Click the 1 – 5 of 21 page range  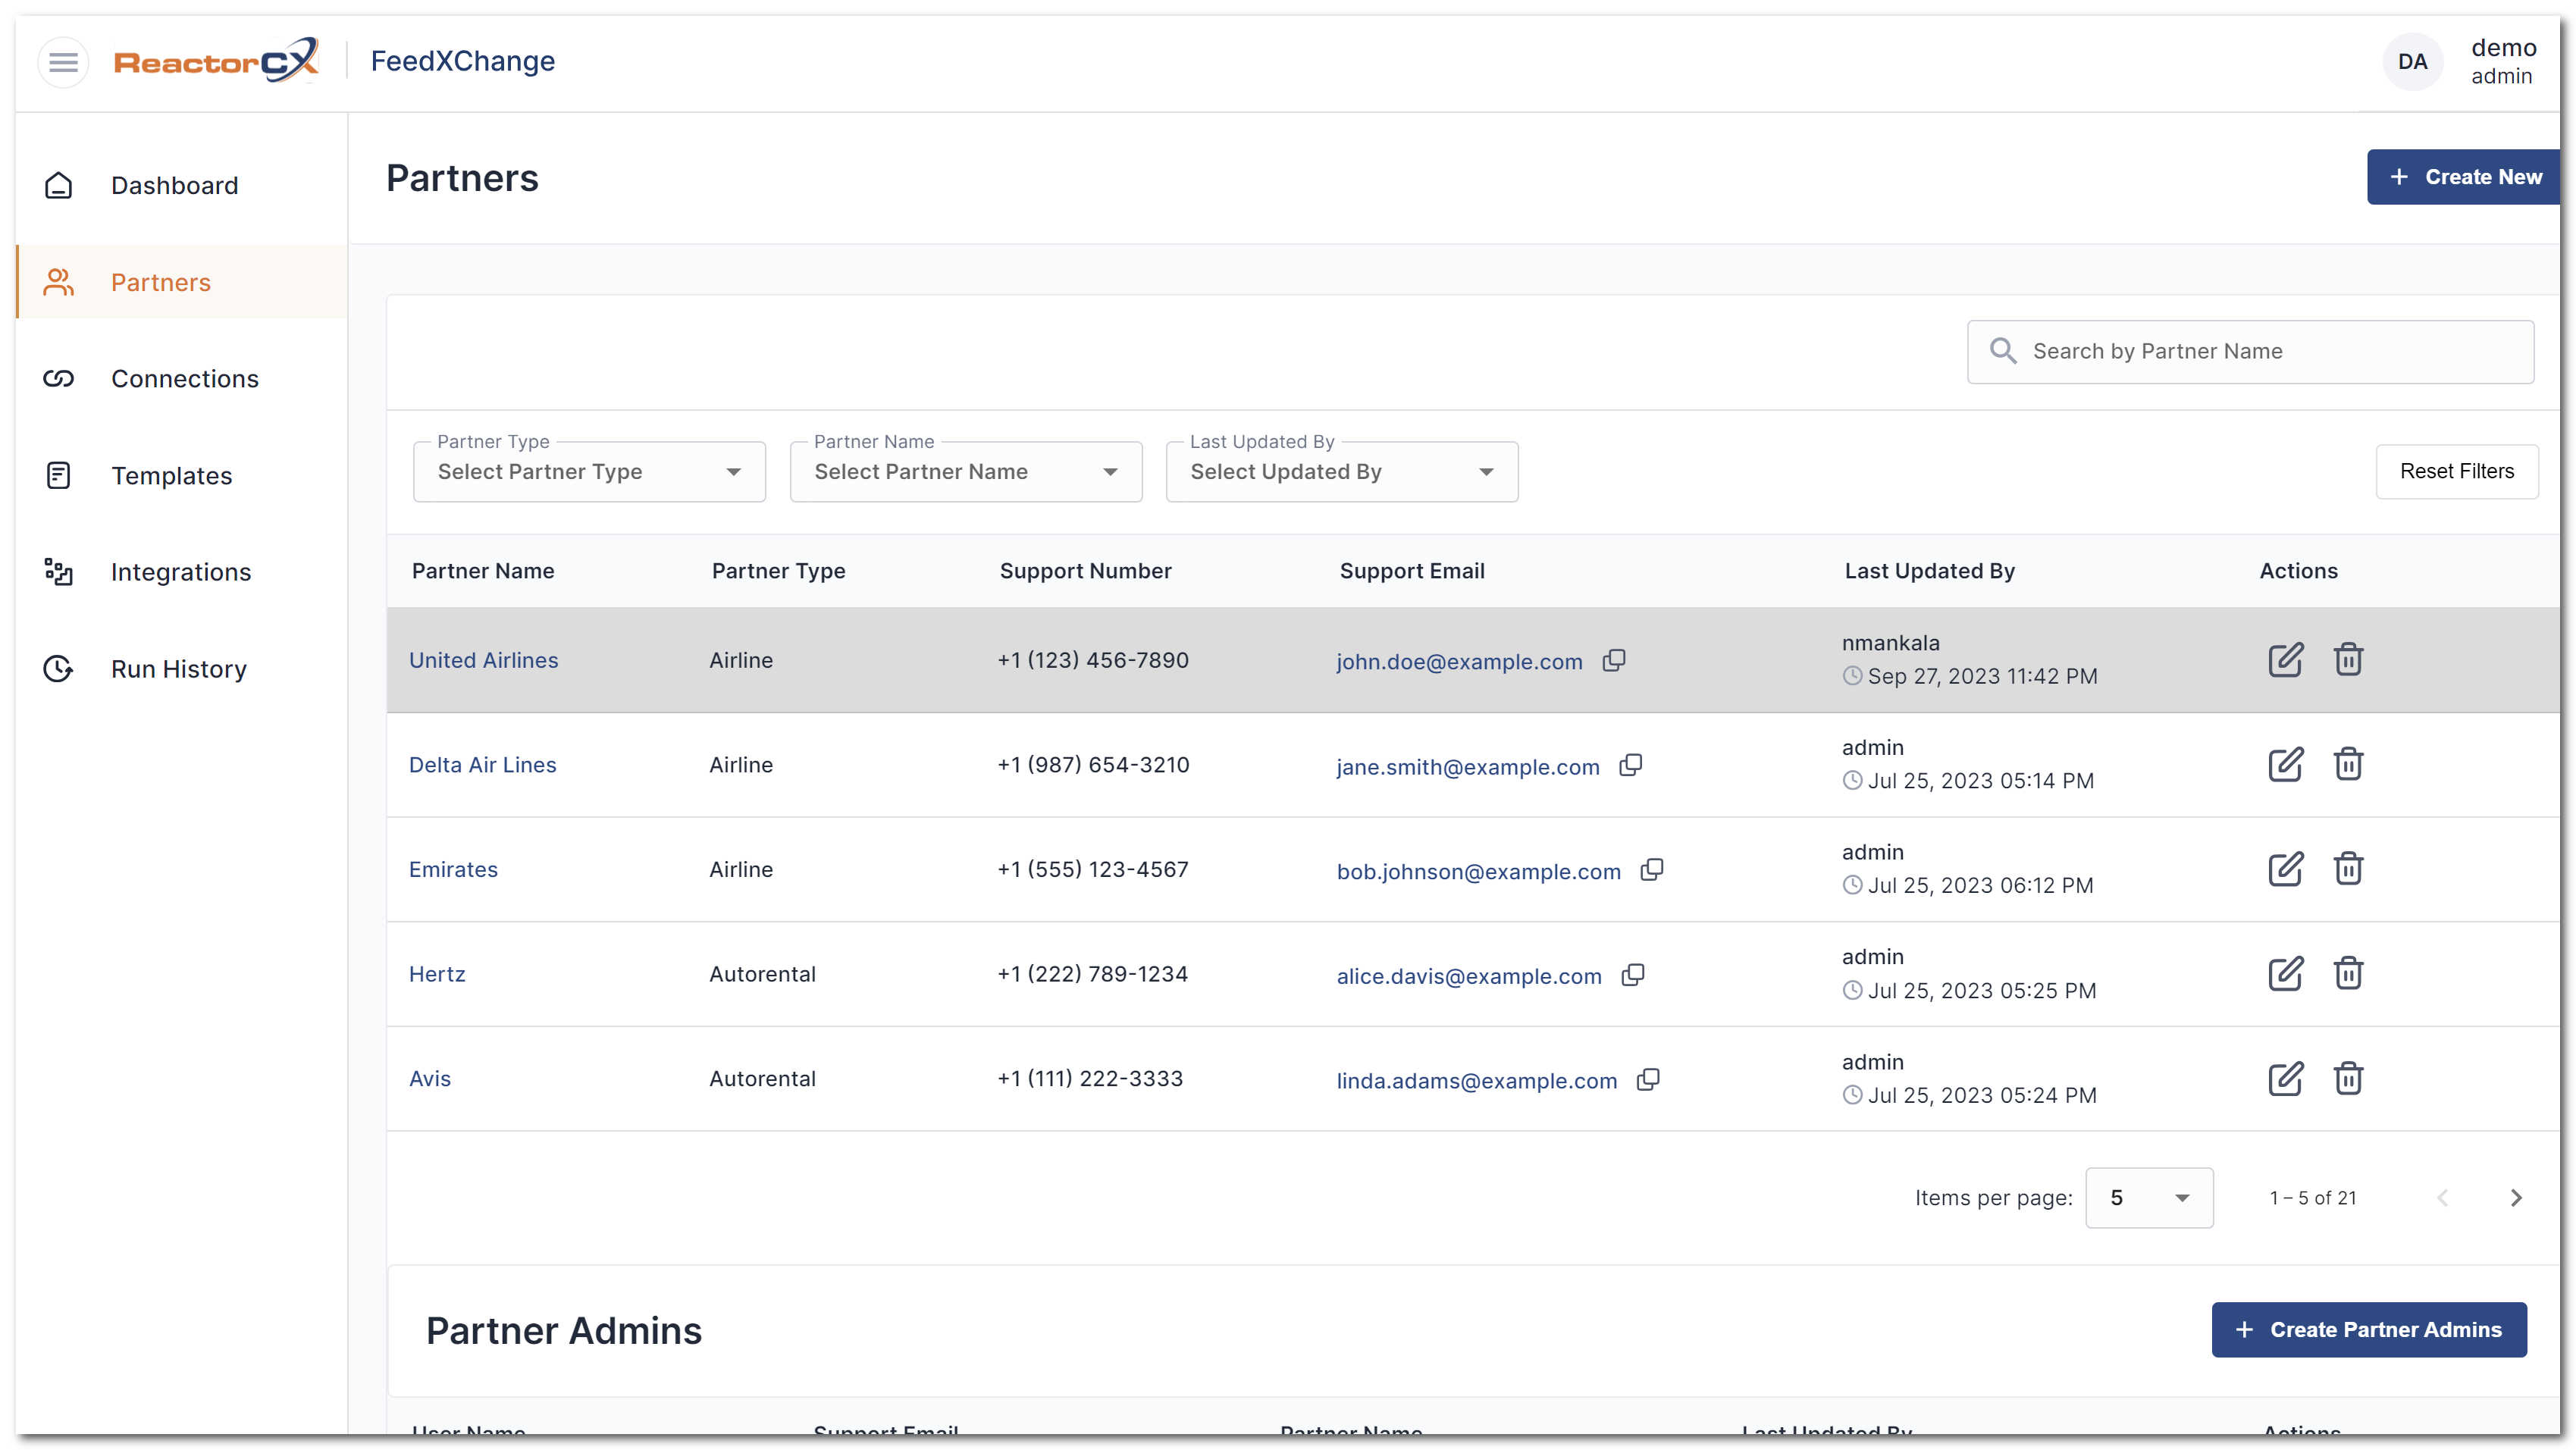[x=2313, y=1198]
